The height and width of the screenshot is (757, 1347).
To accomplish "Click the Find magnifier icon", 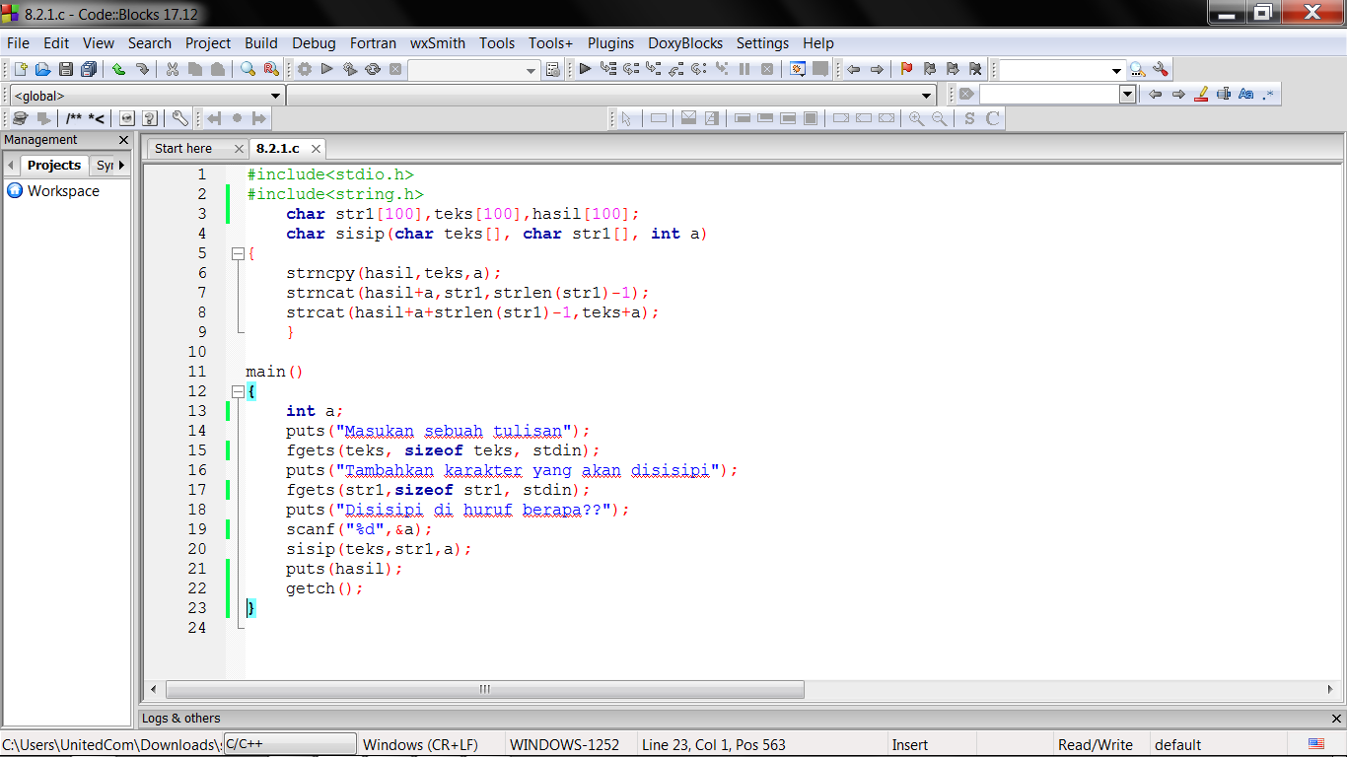I will (248, 69).
